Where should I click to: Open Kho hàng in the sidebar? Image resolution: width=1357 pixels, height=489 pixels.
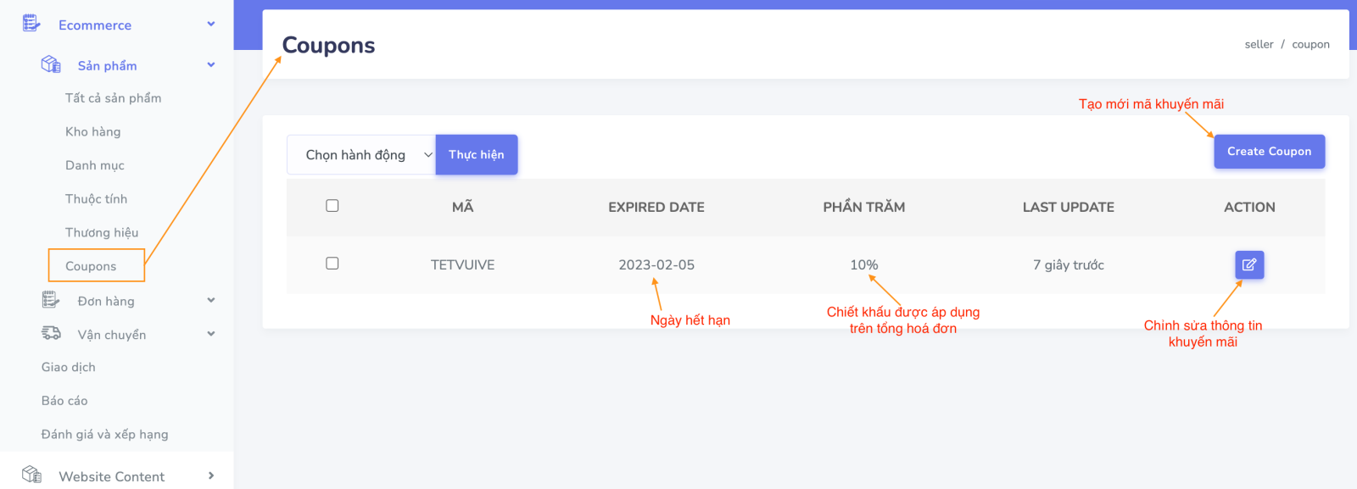[92, 132]
